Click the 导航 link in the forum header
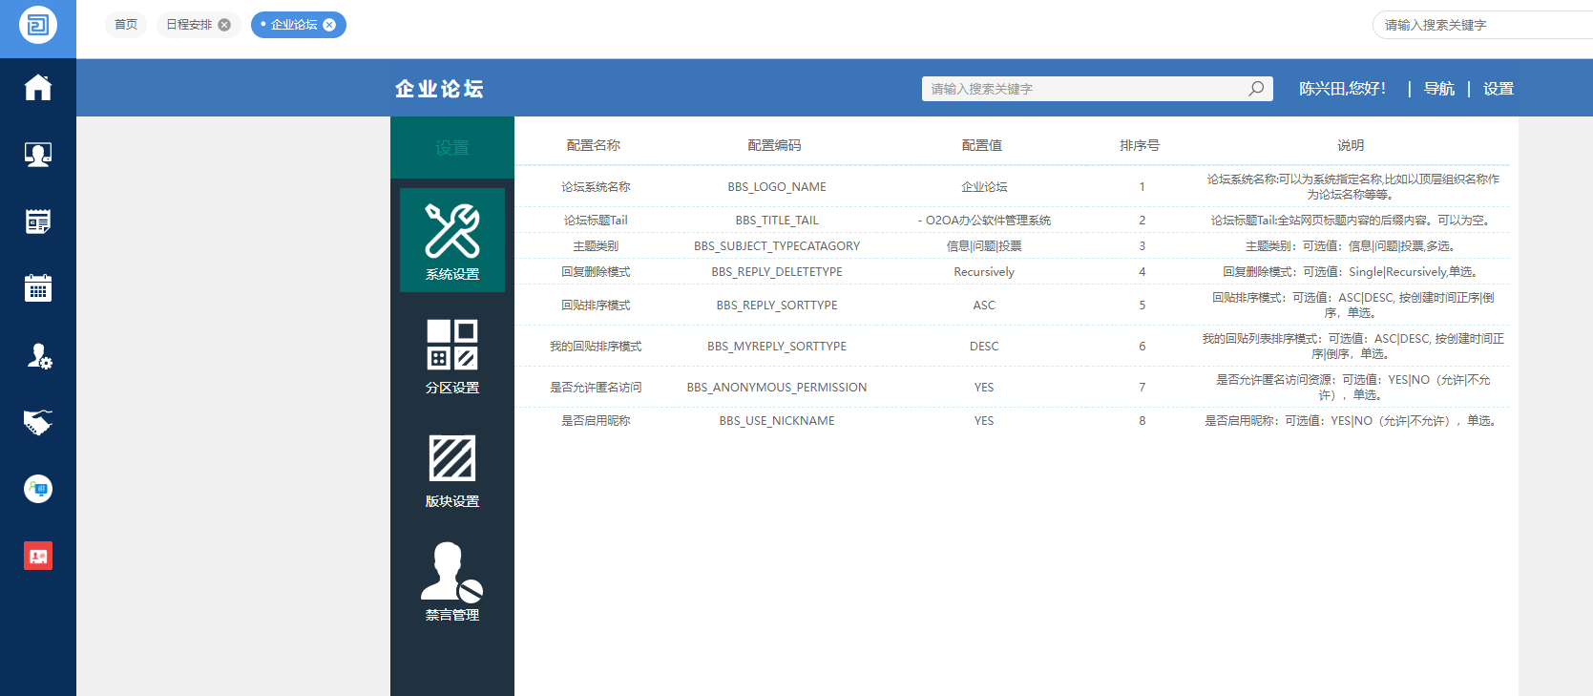 tap(1439, 89)
